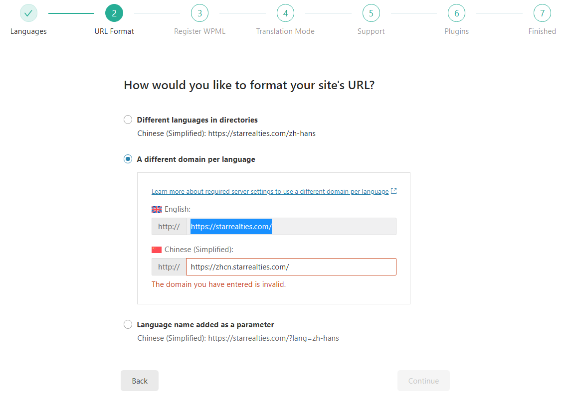Click the Chinese (Simplified) domain input field

pos(291,267)
